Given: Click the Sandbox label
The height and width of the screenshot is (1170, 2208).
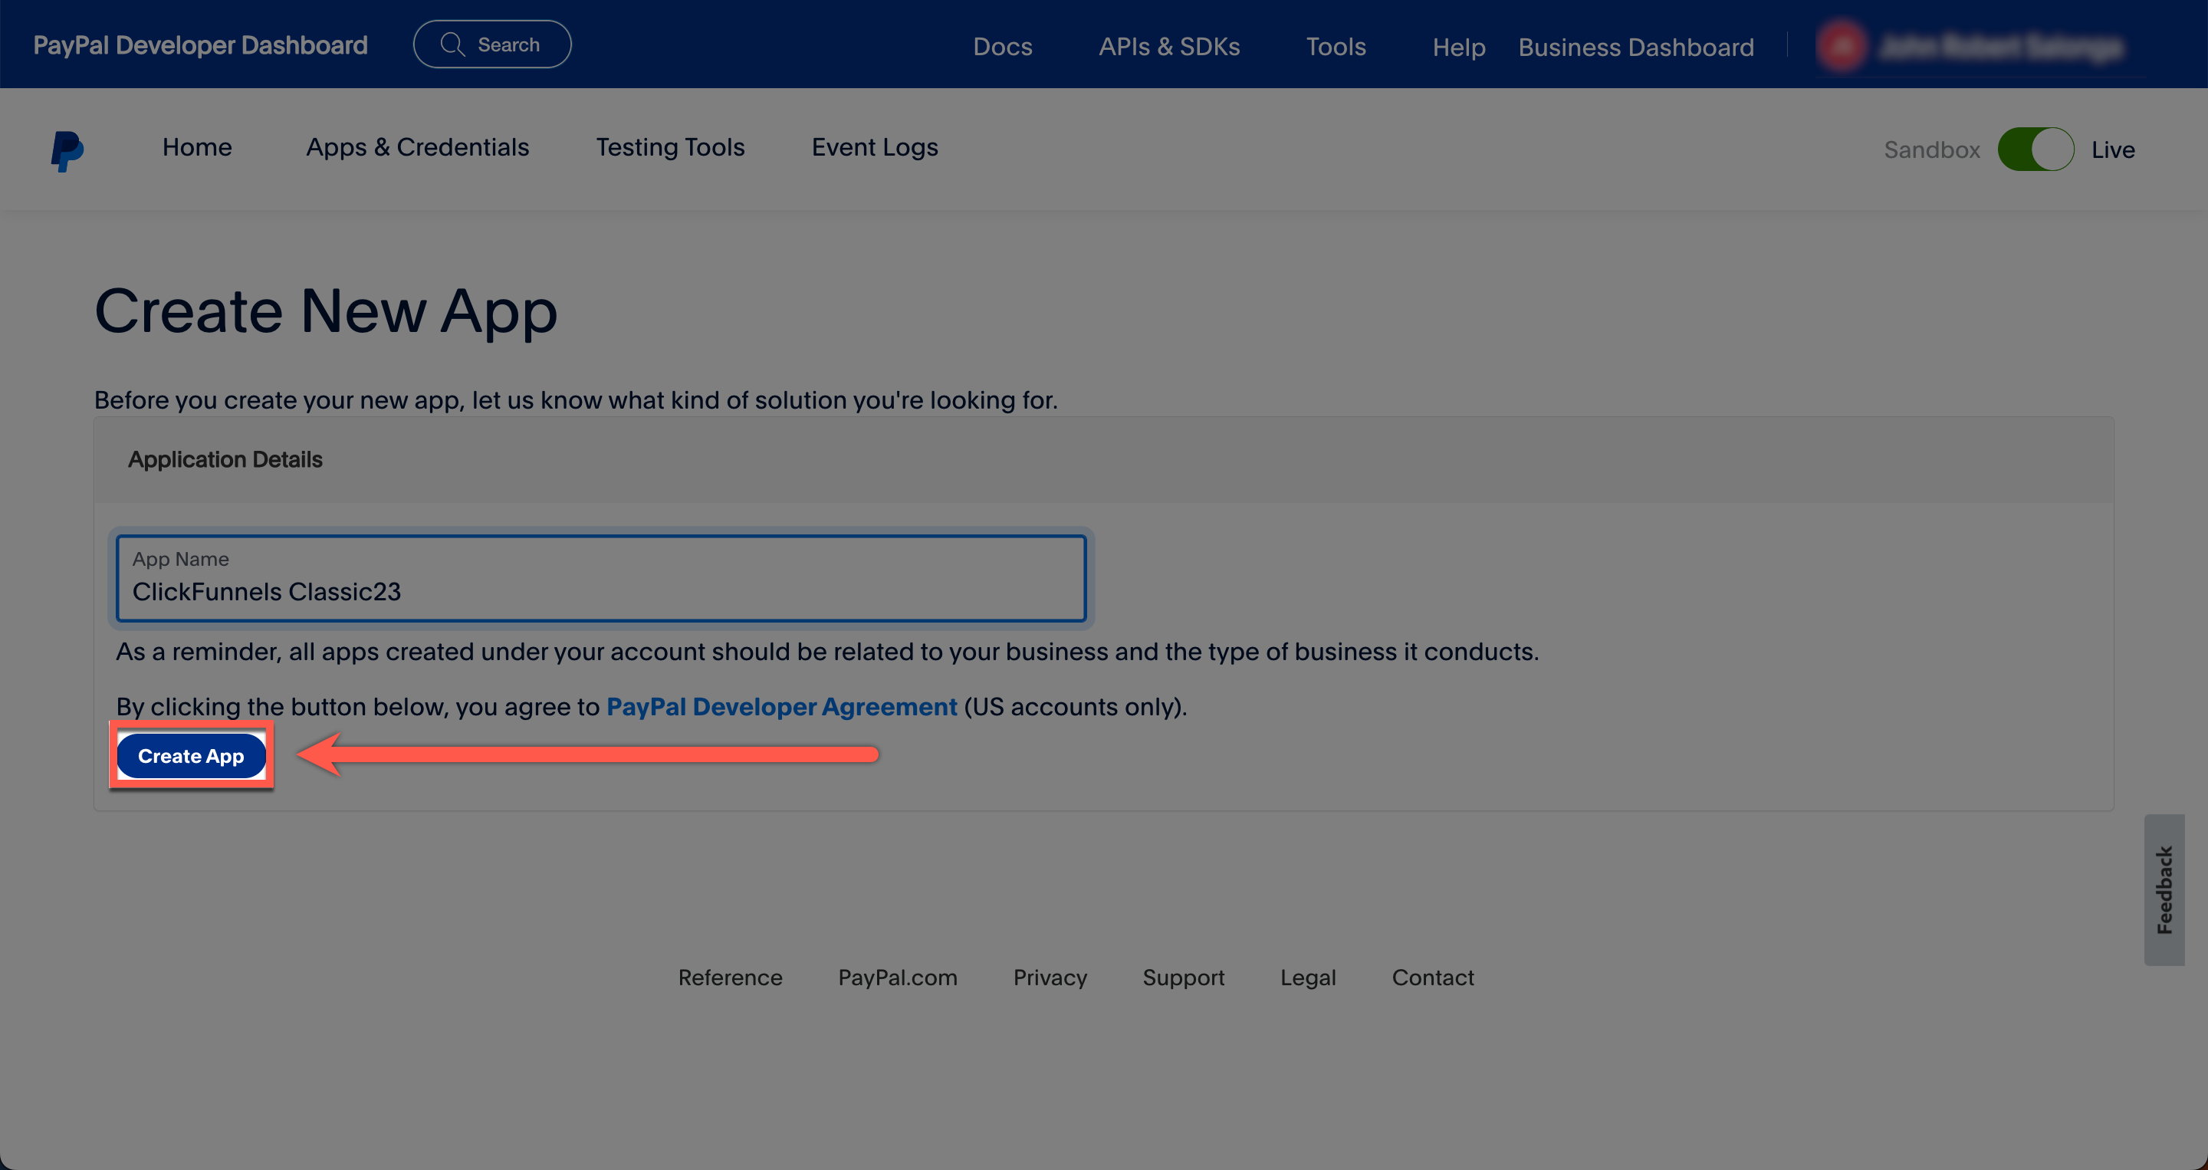Looking at the screenshot, I should click(x=1931, y=150).
